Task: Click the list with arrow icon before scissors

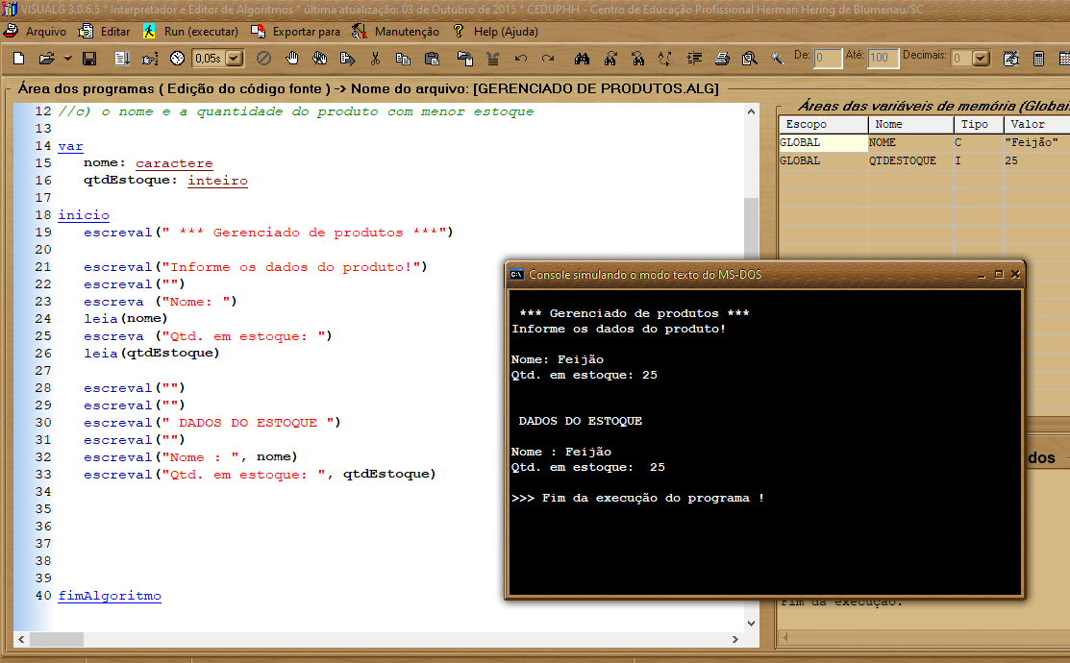Action: click(347, 59)
